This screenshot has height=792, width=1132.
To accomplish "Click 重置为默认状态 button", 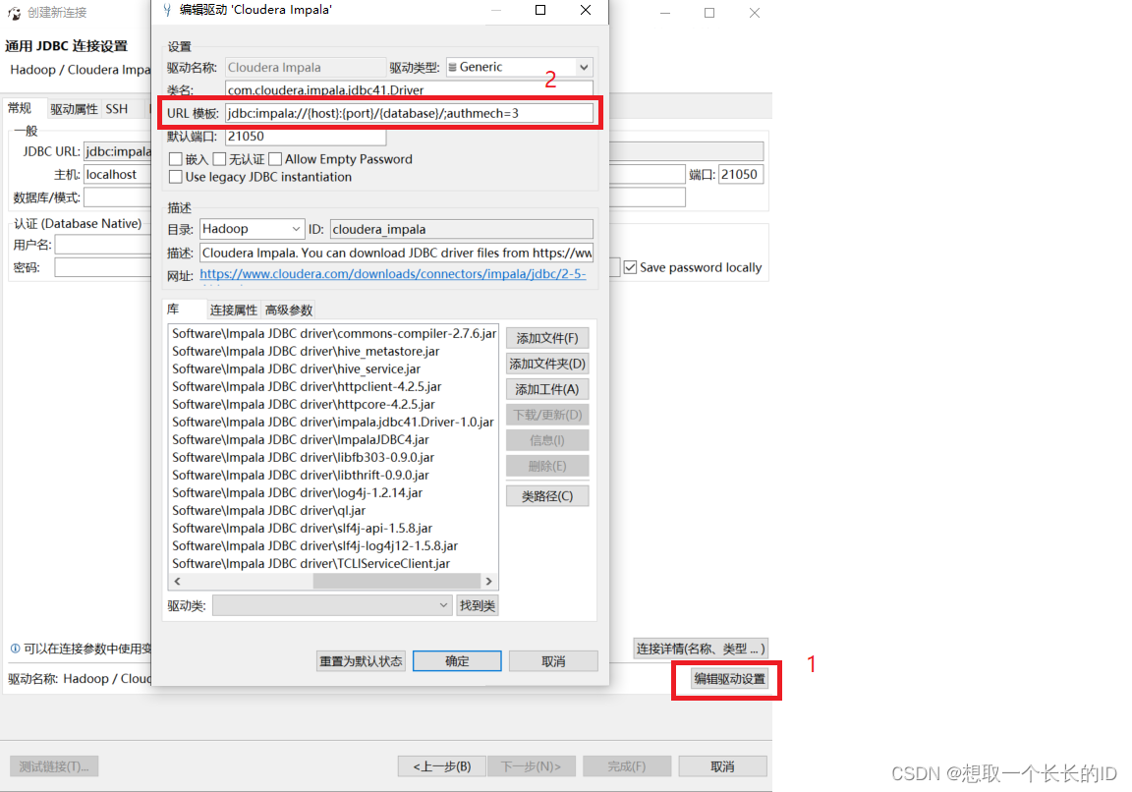I will [x=361, y=660].
